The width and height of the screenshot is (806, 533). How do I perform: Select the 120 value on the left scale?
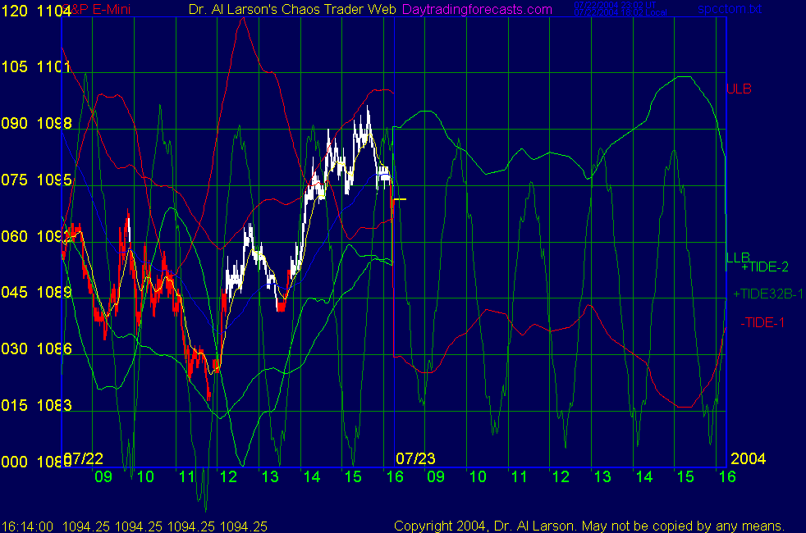[x=15, y=11]
